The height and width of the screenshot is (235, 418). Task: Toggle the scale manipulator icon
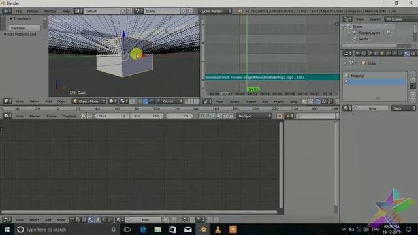click(158, 101)
